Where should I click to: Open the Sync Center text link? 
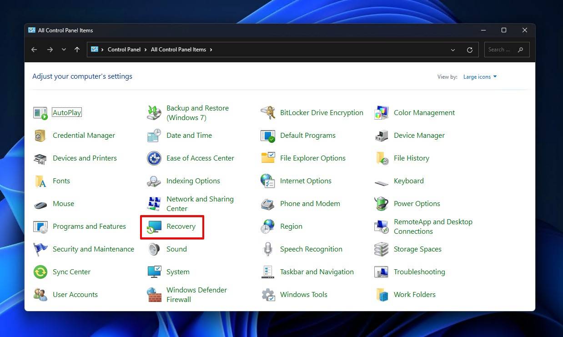(x=71, y=272)
